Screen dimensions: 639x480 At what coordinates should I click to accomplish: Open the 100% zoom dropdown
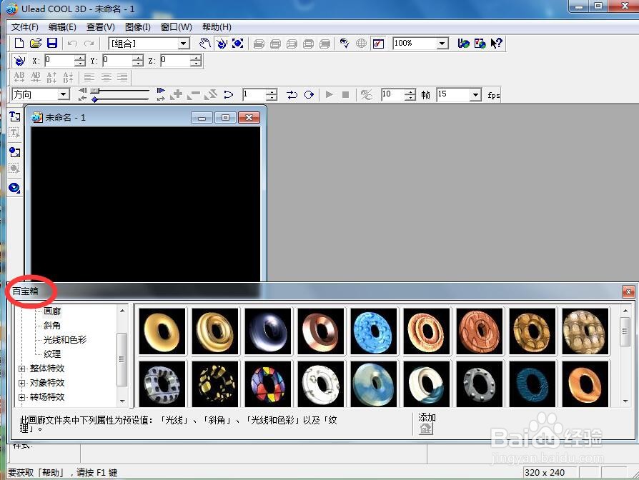[442, 43]
